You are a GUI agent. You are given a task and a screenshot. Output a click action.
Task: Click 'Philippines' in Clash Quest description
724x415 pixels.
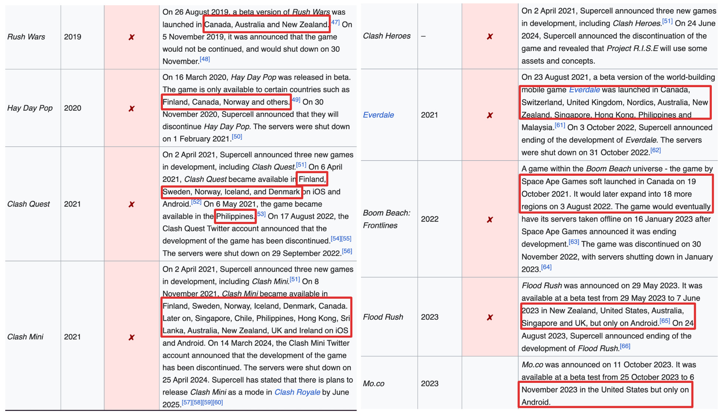pyautogui.click(x=235, y=216)
